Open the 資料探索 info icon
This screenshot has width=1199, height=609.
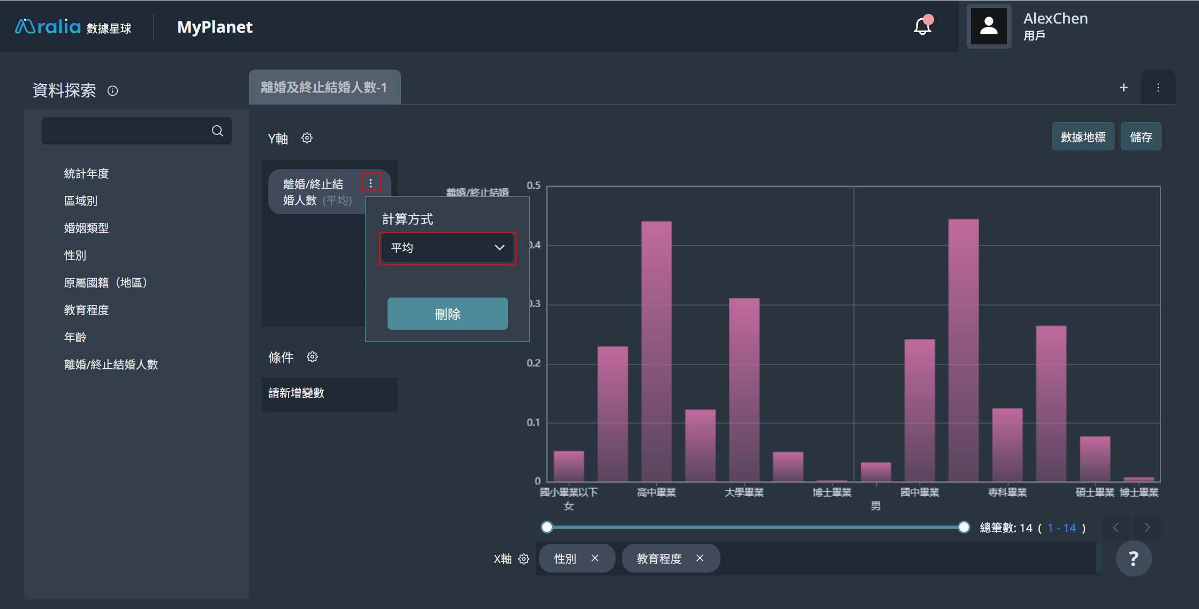point(112,90)
